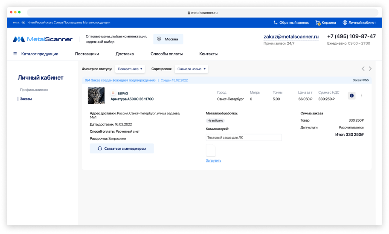The image size is (389, 234).
Task: Click the zakaz@metalscanner.ru email link
Action: (x=291, y=37)
